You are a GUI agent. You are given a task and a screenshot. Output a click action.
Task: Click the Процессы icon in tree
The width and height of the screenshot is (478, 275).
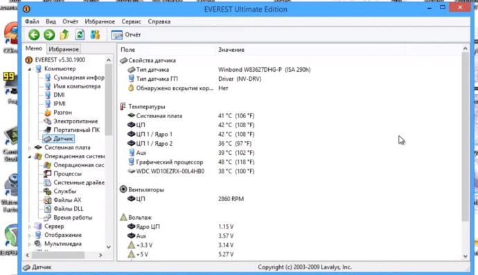[x=48, y=173]
